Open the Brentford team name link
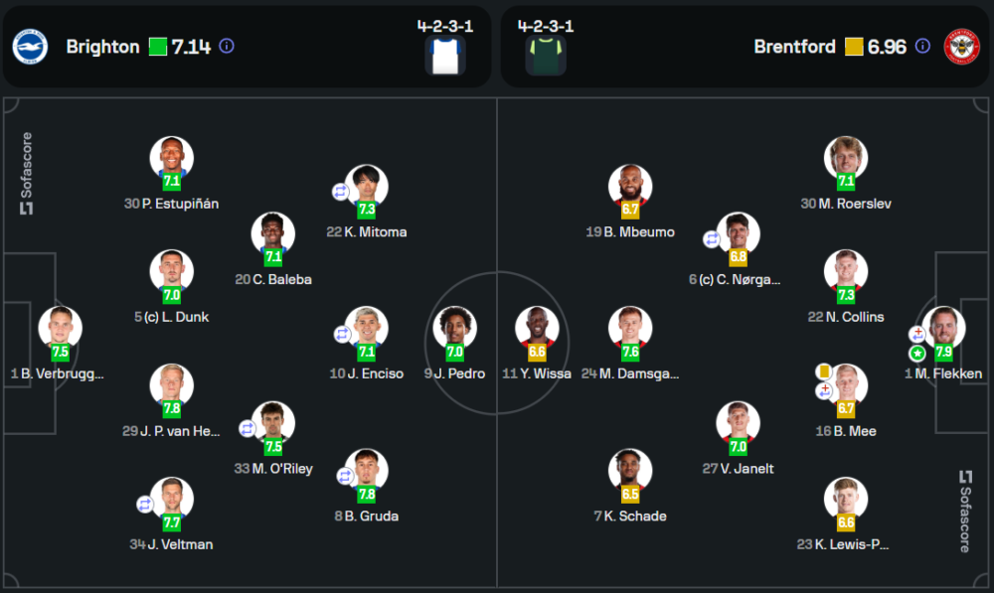Viewport: 994px width, 593px height. tap(794, 47)
